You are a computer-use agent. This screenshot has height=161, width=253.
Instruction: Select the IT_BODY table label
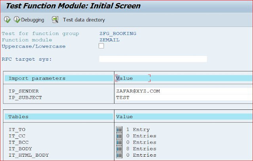pos(20,149)
